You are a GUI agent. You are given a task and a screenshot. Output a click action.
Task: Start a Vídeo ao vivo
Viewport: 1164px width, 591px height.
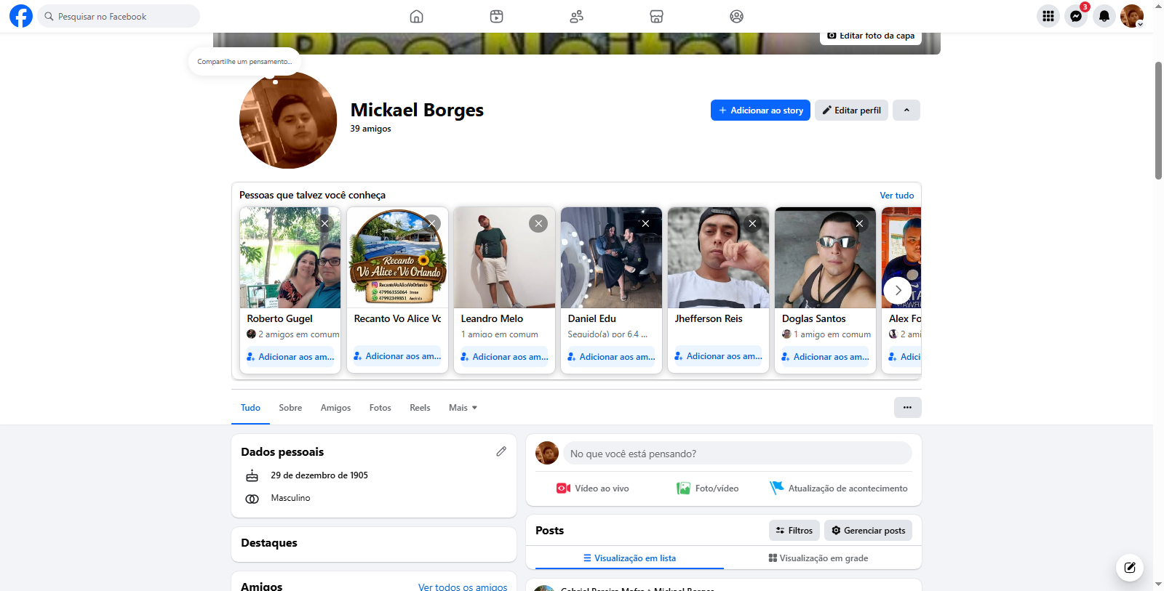592,489
